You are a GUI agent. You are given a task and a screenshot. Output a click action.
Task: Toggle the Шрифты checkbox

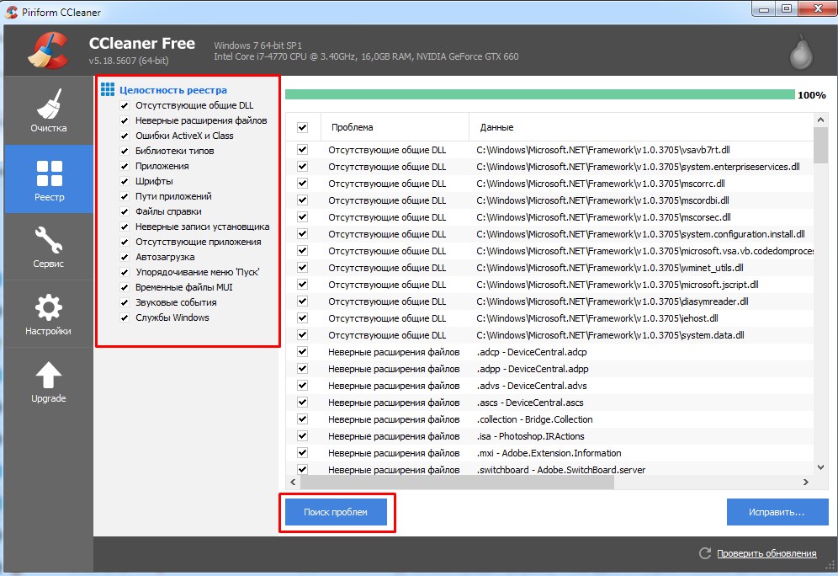tap(125, 181)
